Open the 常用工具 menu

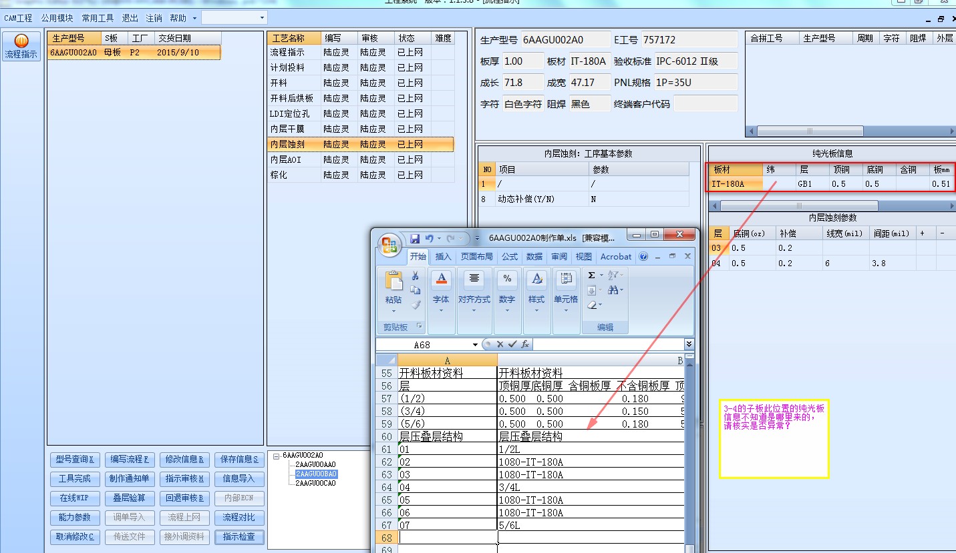point(98,19)
